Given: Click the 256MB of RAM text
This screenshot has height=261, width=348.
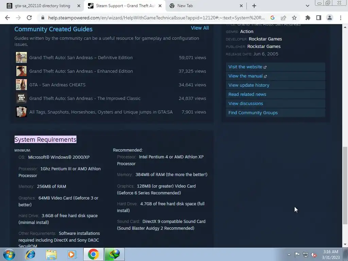Looking at the screenshot, I should tap(52, 187).
